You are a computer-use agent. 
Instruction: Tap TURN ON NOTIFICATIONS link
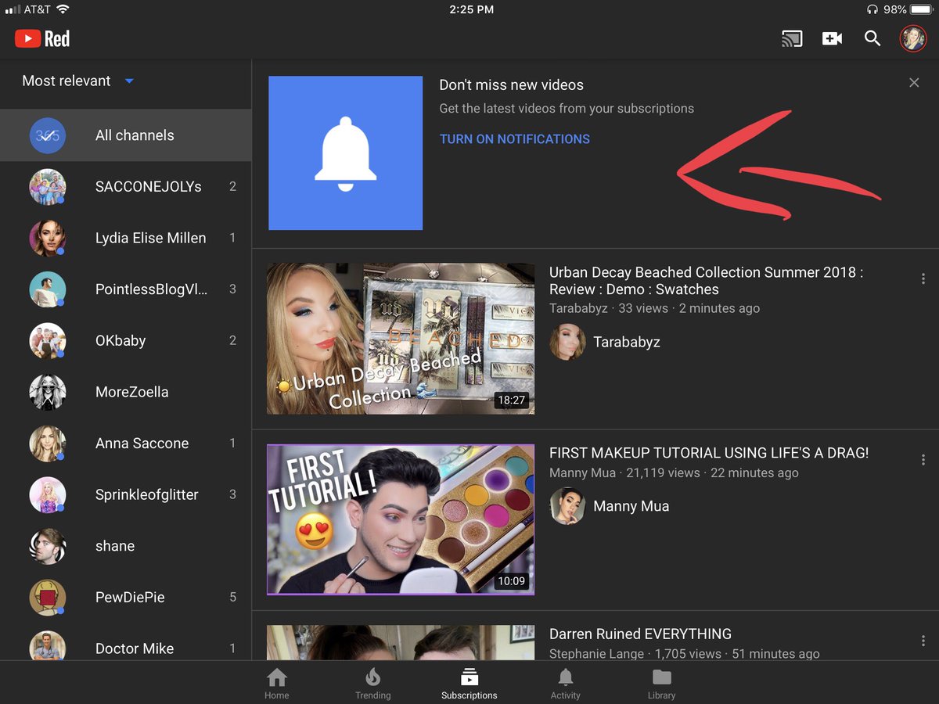coord(515,139)
